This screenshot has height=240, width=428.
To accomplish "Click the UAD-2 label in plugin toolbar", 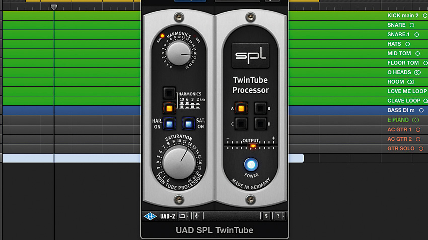I will coord(167,216).
